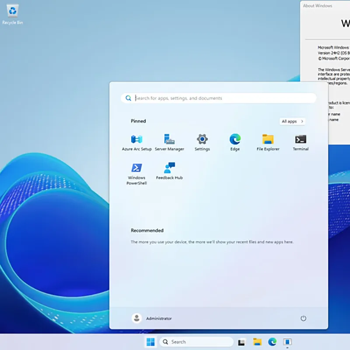This screenshot has height=350, width=350.
Task: Open the Recycle Bin desktop icon
Action: (13, 14)
